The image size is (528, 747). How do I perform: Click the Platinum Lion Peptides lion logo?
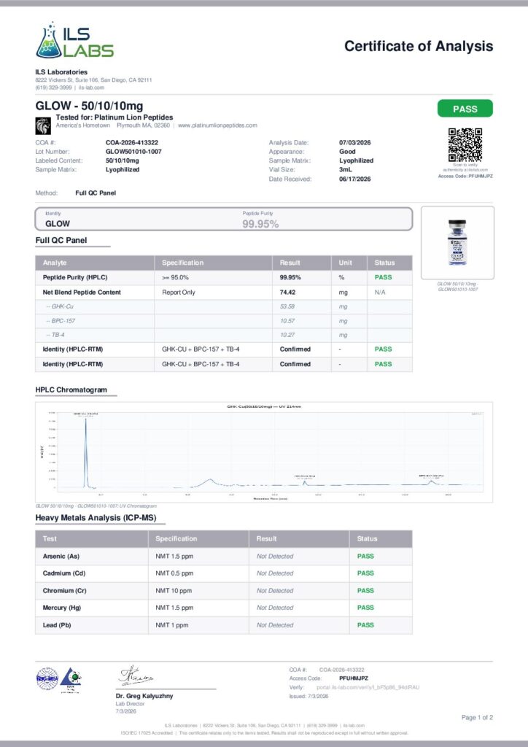click(x=43, y=125)
